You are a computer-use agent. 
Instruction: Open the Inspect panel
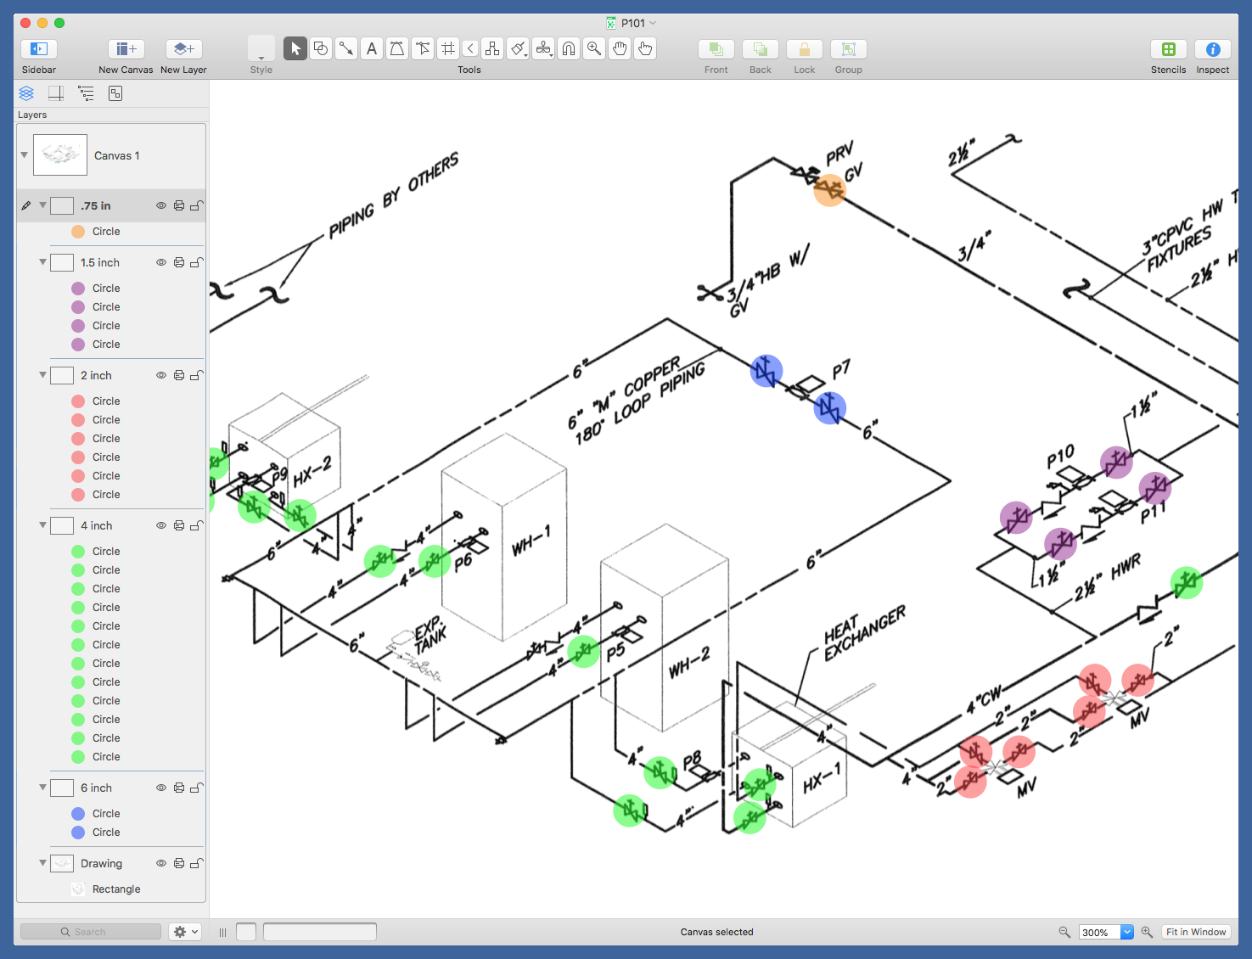(x=1212, y=49)
